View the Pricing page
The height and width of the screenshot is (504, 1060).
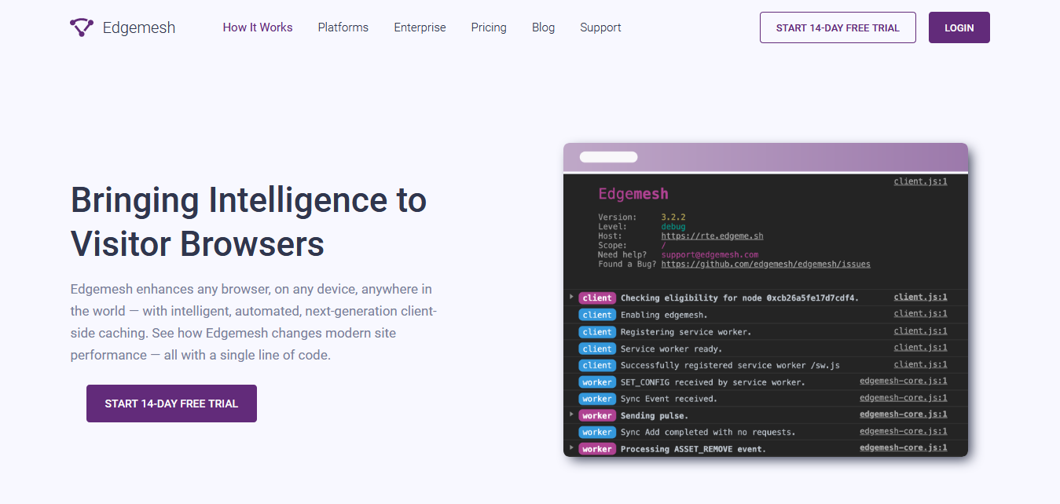(x=489, y=27)
